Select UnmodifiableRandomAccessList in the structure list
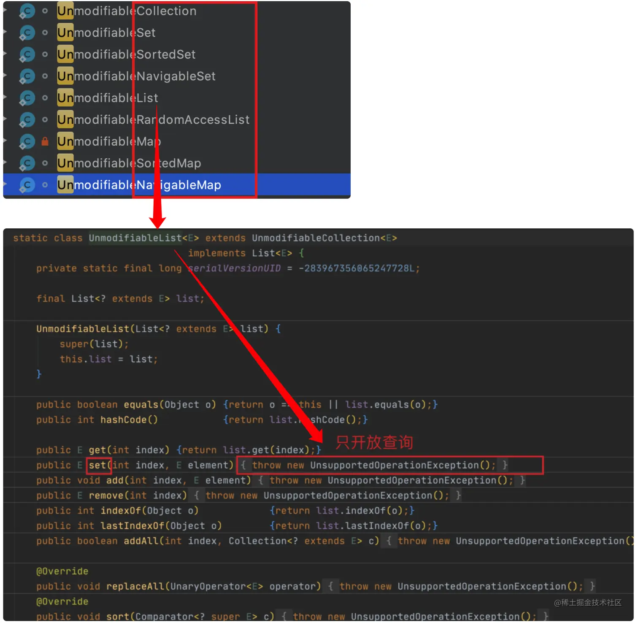Image resolution: width=638 pixels, height=623 pixels. click(x=154, y=120)
